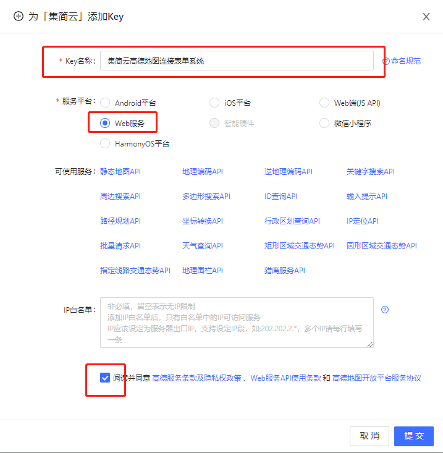
Task: Open the 圆形区域交通态势API link
Action: [381, 246]
